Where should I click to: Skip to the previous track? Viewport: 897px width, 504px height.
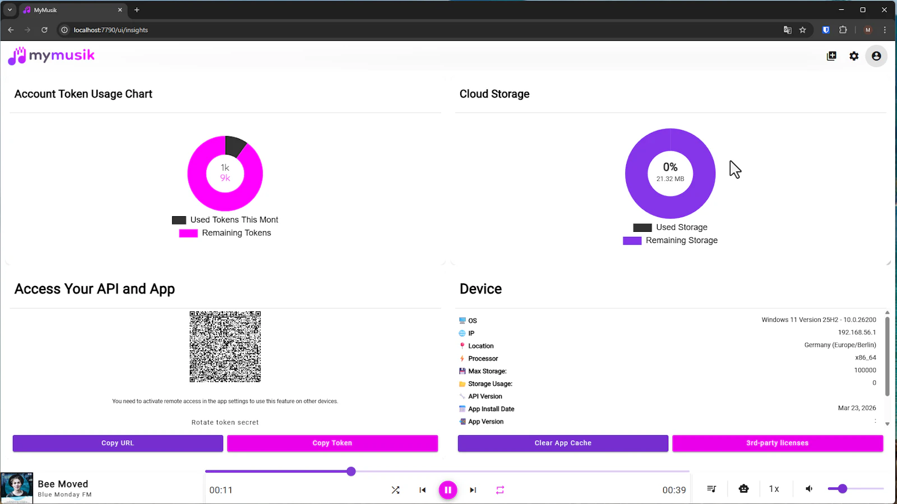coord(422,490)
